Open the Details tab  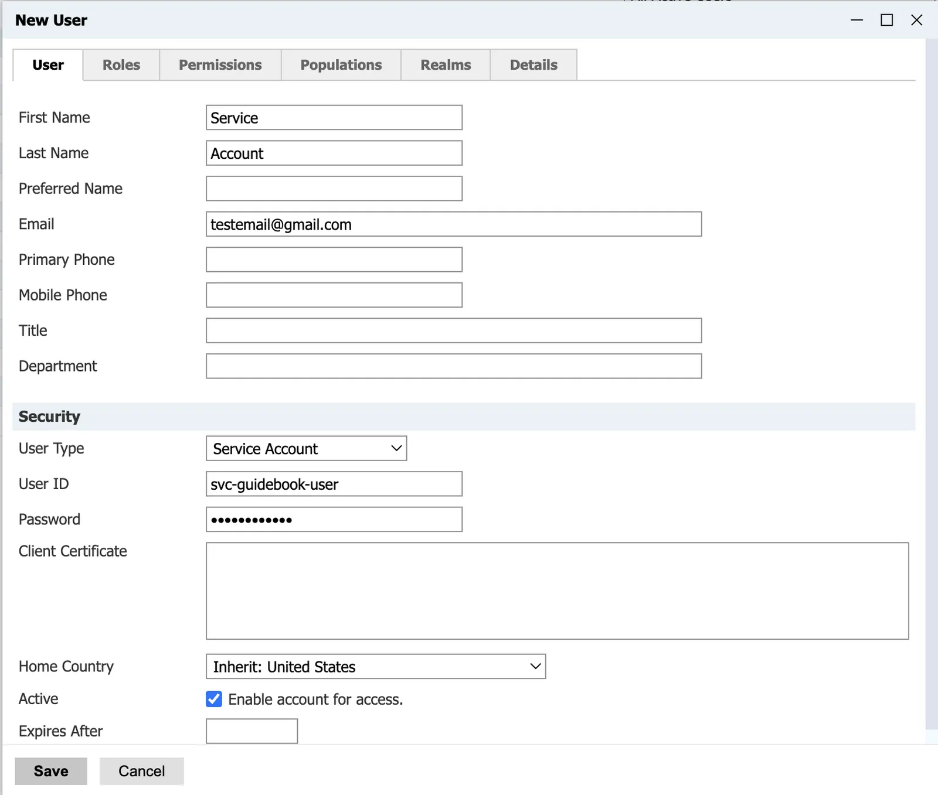533,65
